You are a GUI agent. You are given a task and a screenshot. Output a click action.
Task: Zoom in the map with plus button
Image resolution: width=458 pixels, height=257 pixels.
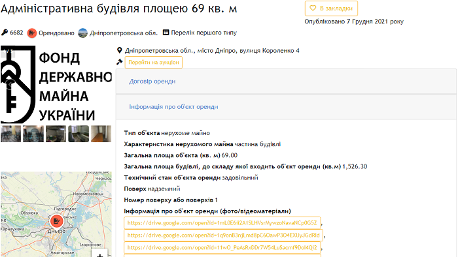click(100, 254)
